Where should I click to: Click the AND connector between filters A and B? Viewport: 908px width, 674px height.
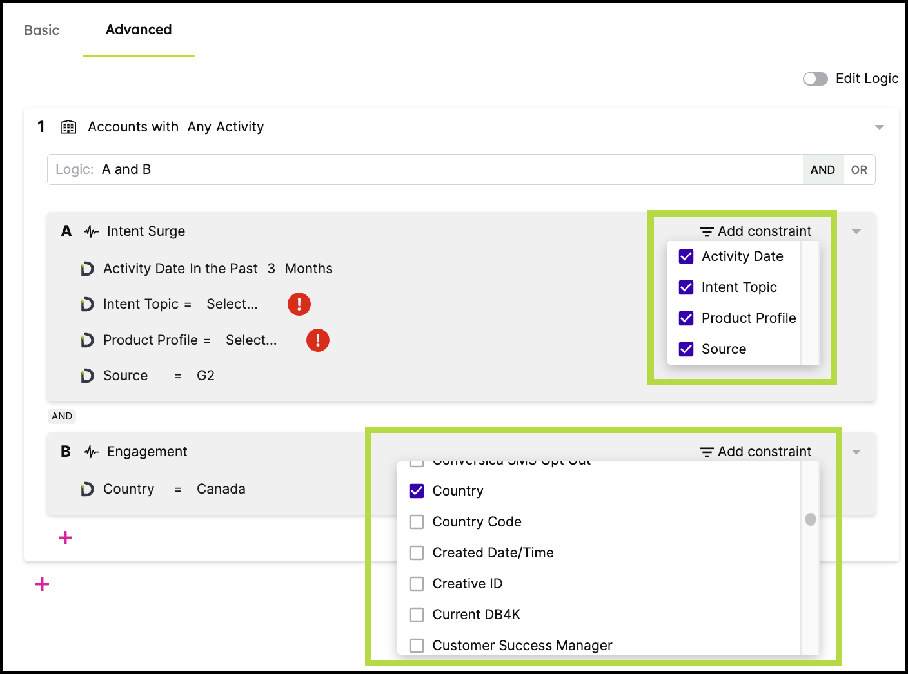(62, 416)
